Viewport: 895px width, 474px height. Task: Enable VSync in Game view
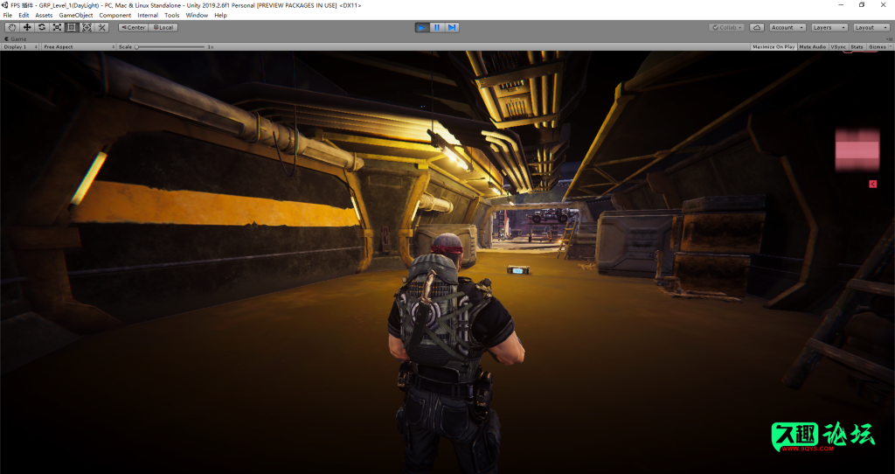coord(837,46)
